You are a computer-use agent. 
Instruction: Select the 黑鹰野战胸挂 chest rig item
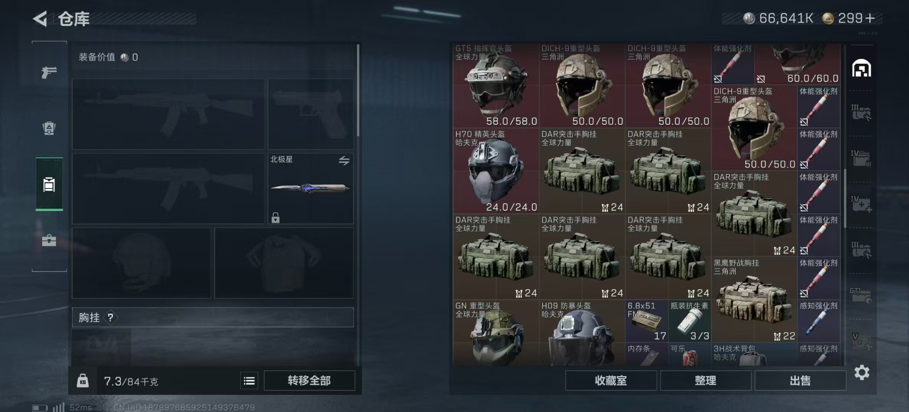coord(754,300)
